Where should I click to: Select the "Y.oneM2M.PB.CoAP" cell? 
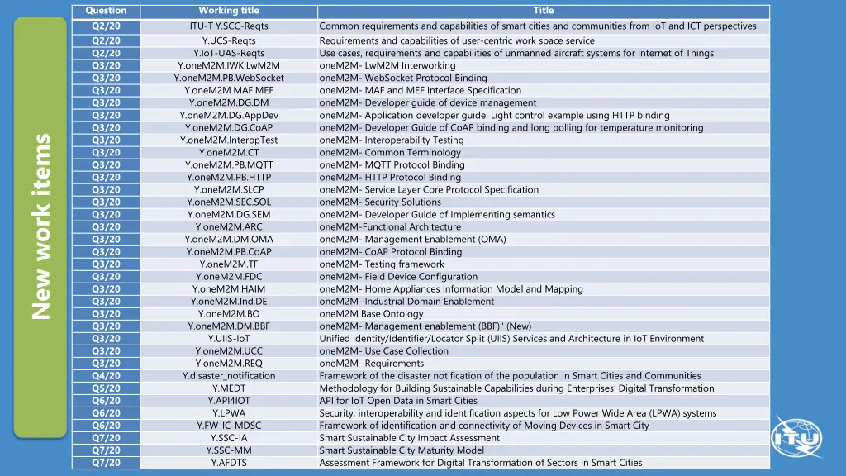[x=229, y=252]
